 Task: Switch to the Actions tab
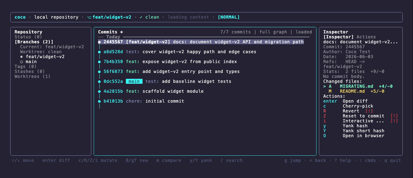pos(366,37)
